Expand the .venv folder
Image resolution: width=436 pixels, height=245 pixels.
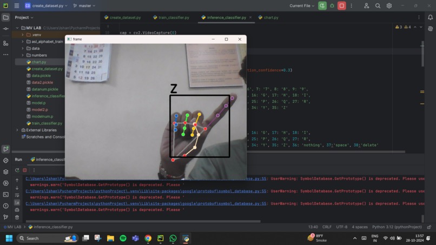[x=23, y=35]
